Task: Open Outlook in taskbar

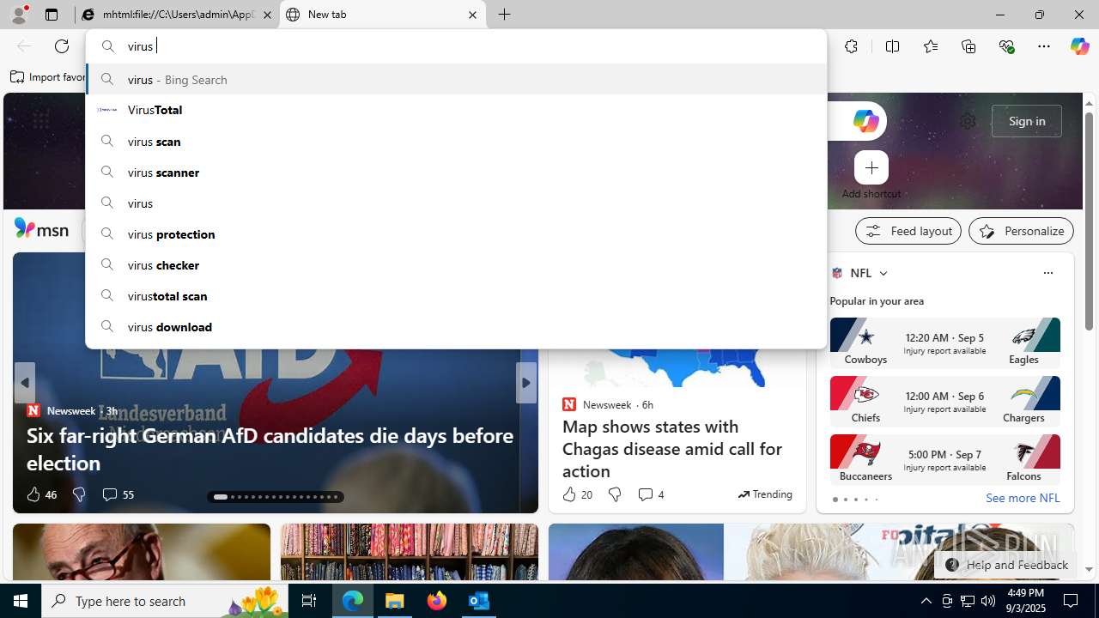Action: tap(478, 601)
